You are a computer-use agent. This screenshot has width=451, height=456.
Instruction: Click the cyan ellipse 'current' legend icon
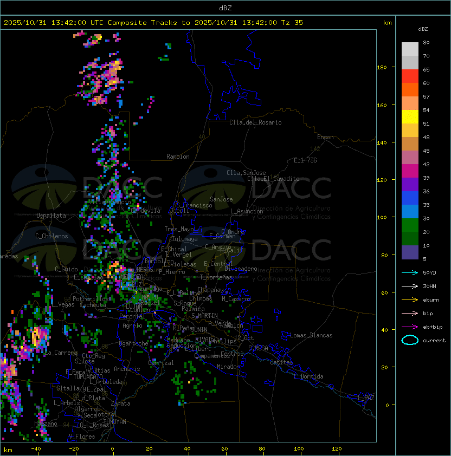(x=410, y=340)
